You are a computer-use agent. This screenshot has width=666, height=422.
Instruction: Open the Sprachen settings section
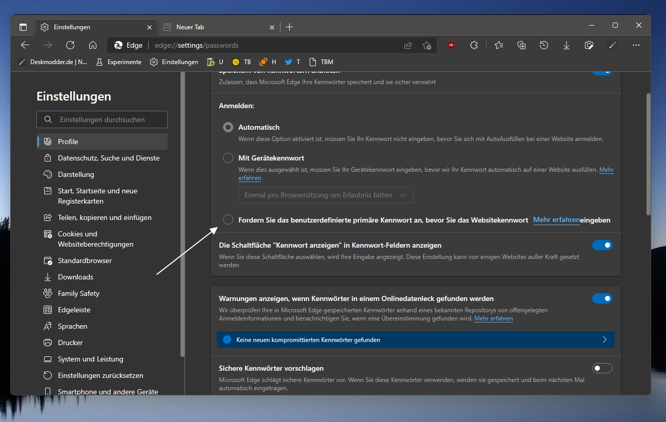102,326
